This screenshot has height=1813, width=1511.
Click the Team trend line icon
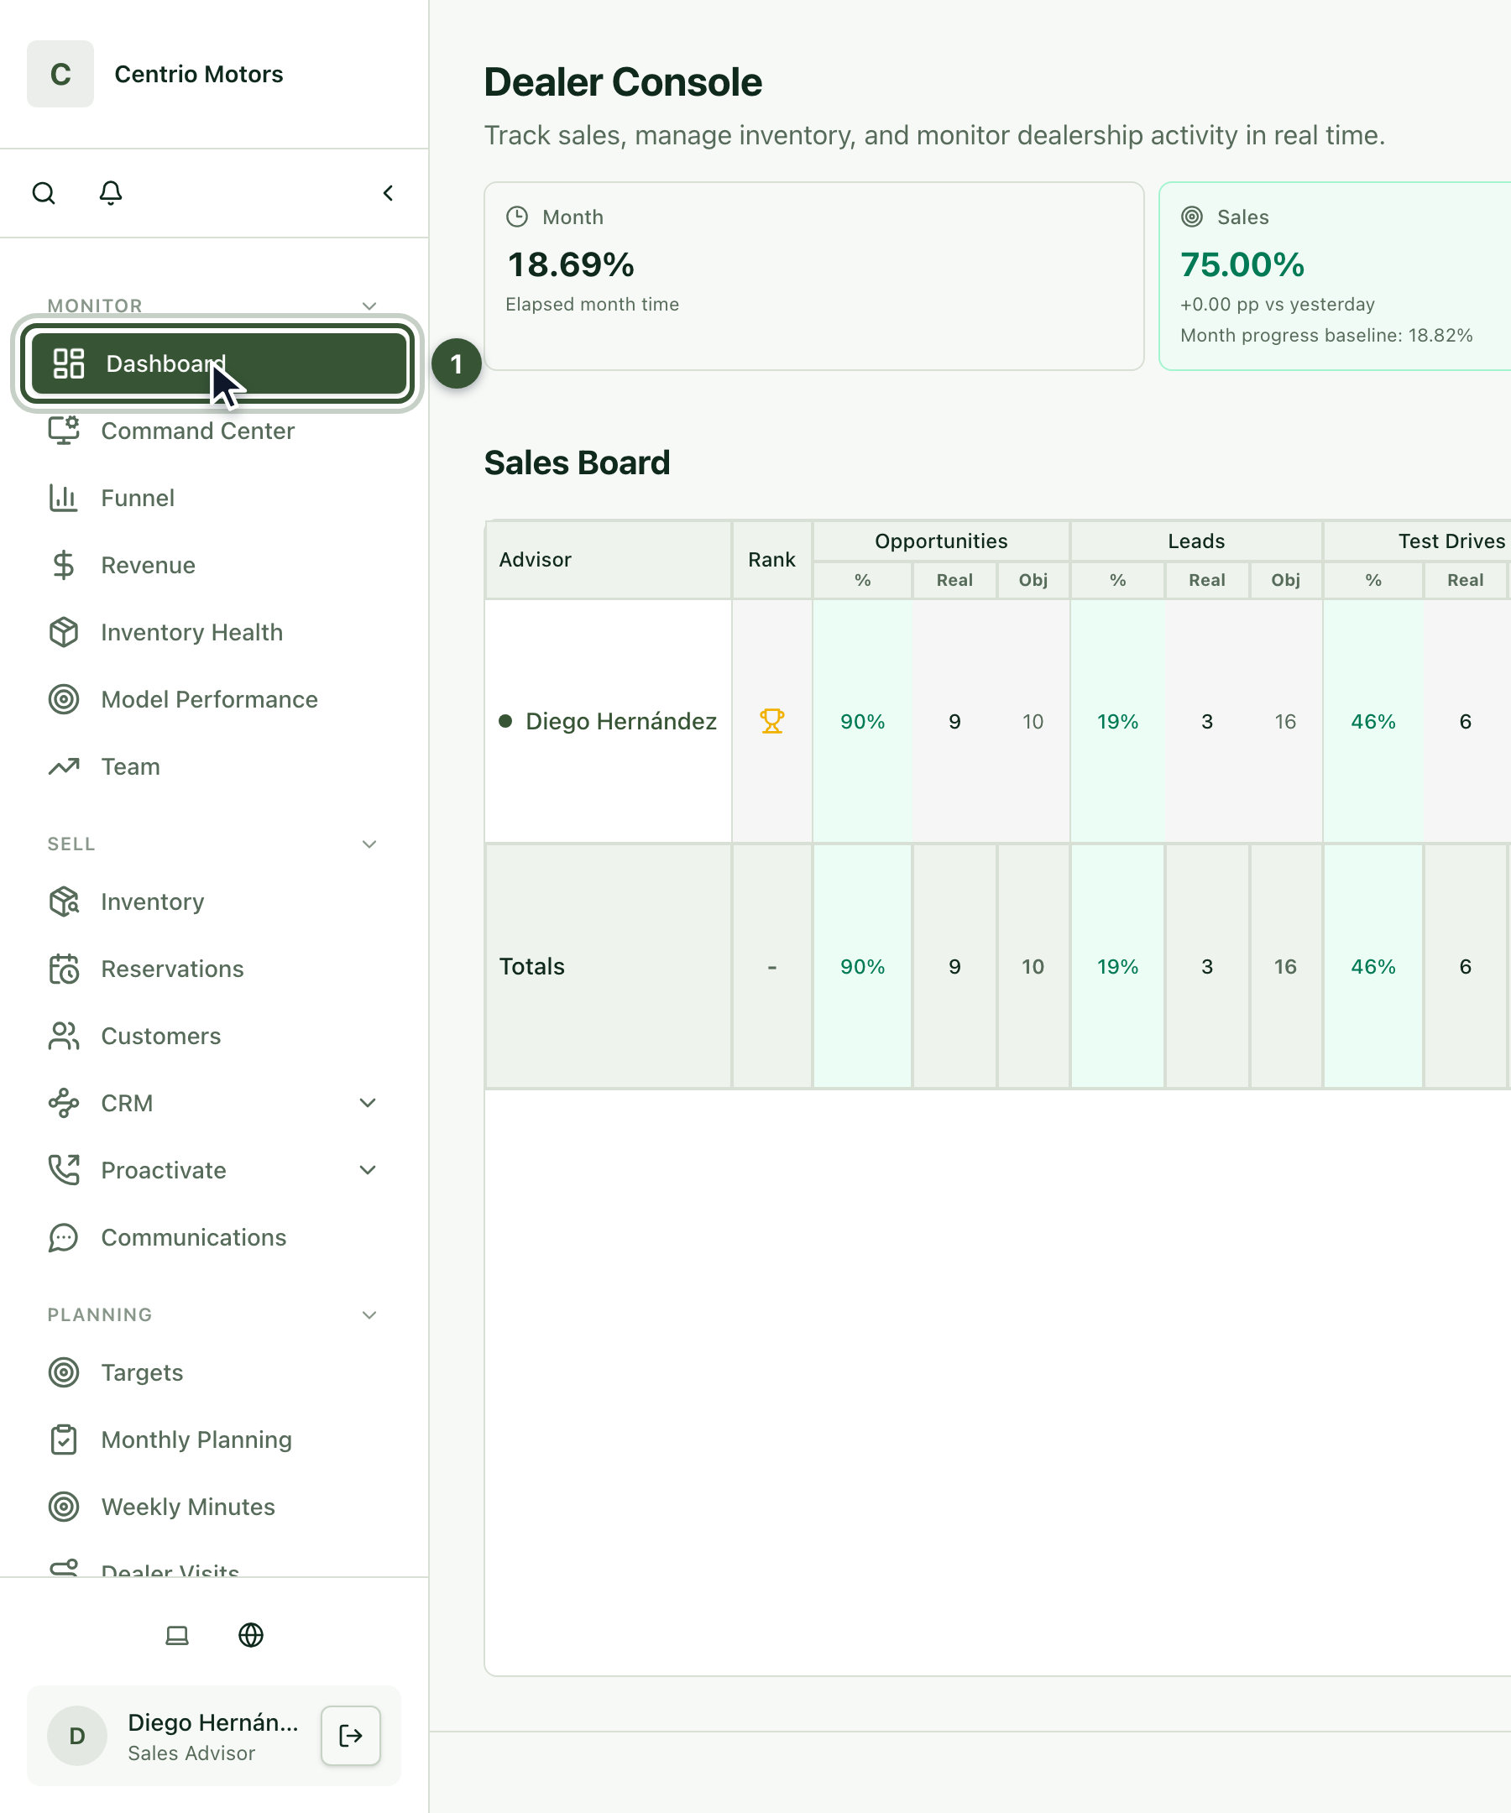point(64,766)
